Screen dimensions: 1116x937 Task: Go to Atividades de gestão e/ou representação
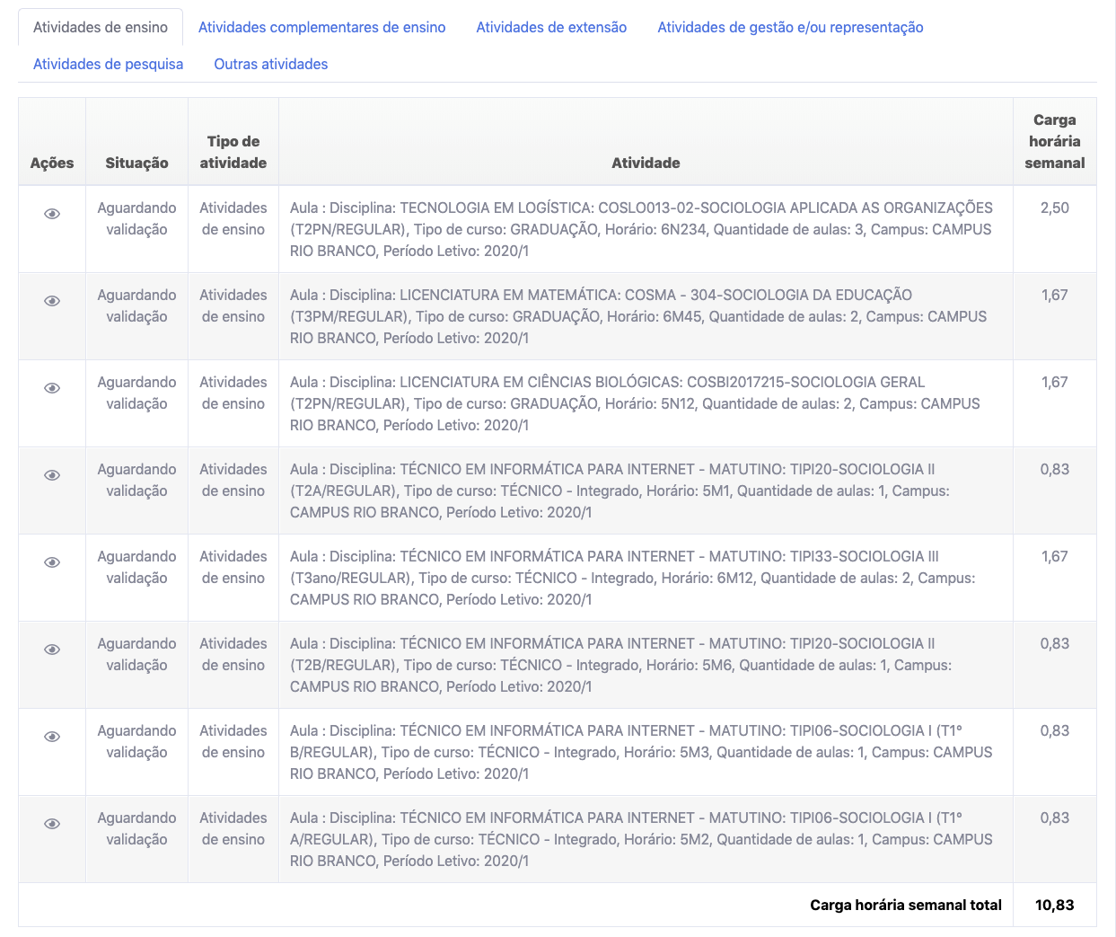(x=790, y=27)
